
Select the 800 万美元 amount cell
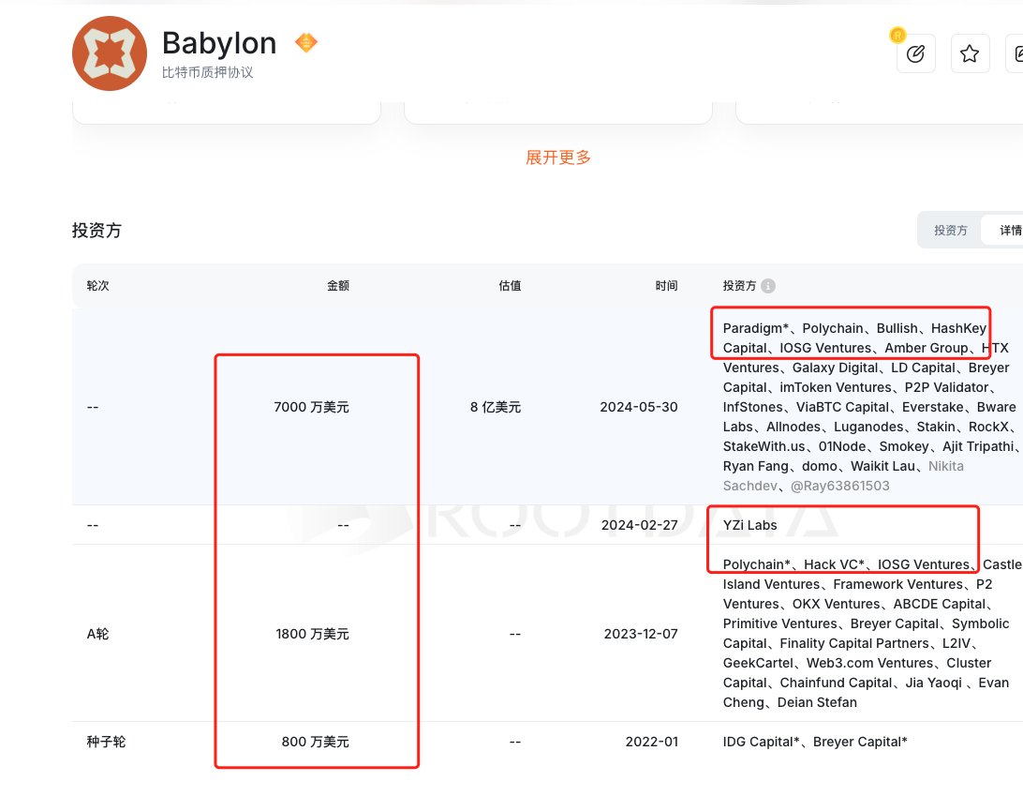tap(315, 742)
